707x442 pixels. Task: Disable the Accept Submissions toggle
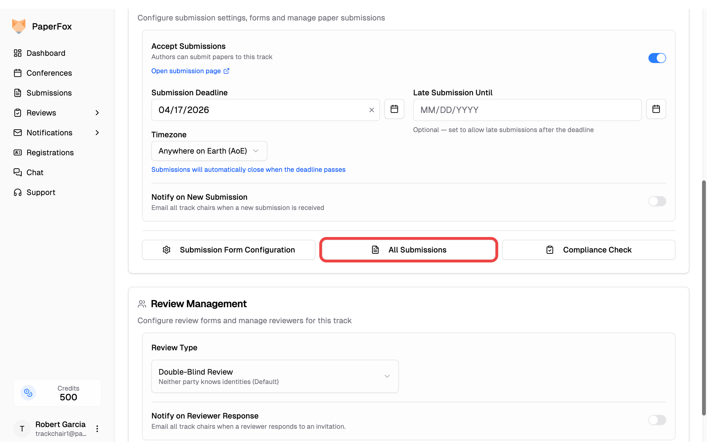[x=657, y=58]
